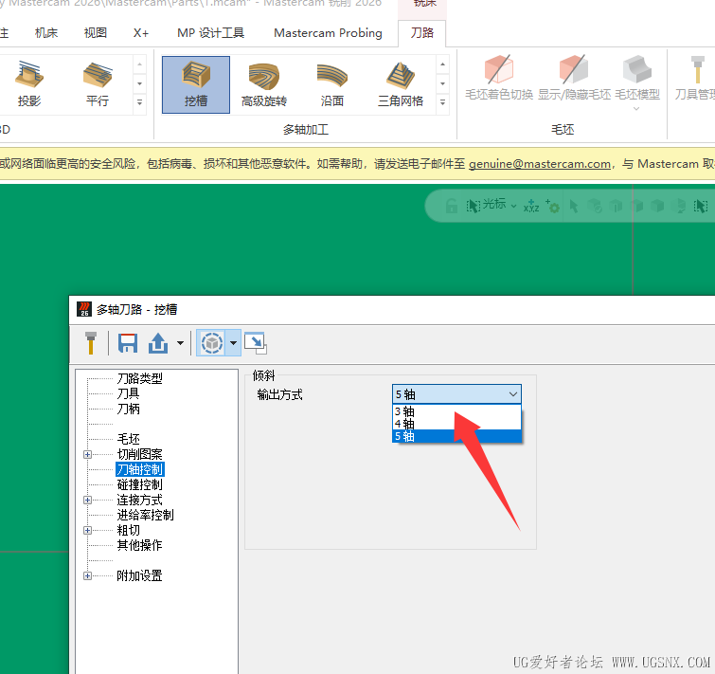Viewport: 715px width, 674px height.
Task: Click the lock icon in selection bar
Action: (x=451, y=207)
